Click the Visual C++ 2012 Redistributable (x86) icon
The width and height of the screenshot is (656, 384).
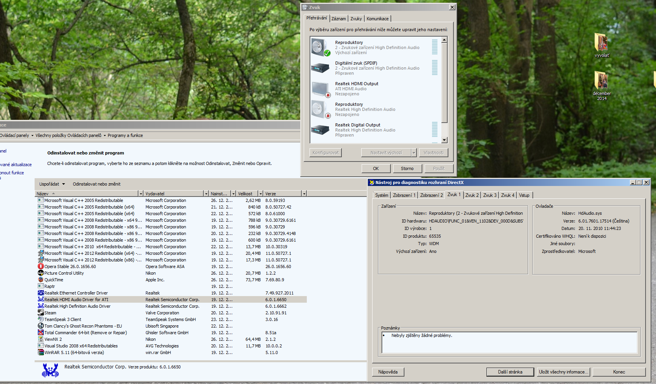coord(41,260)
